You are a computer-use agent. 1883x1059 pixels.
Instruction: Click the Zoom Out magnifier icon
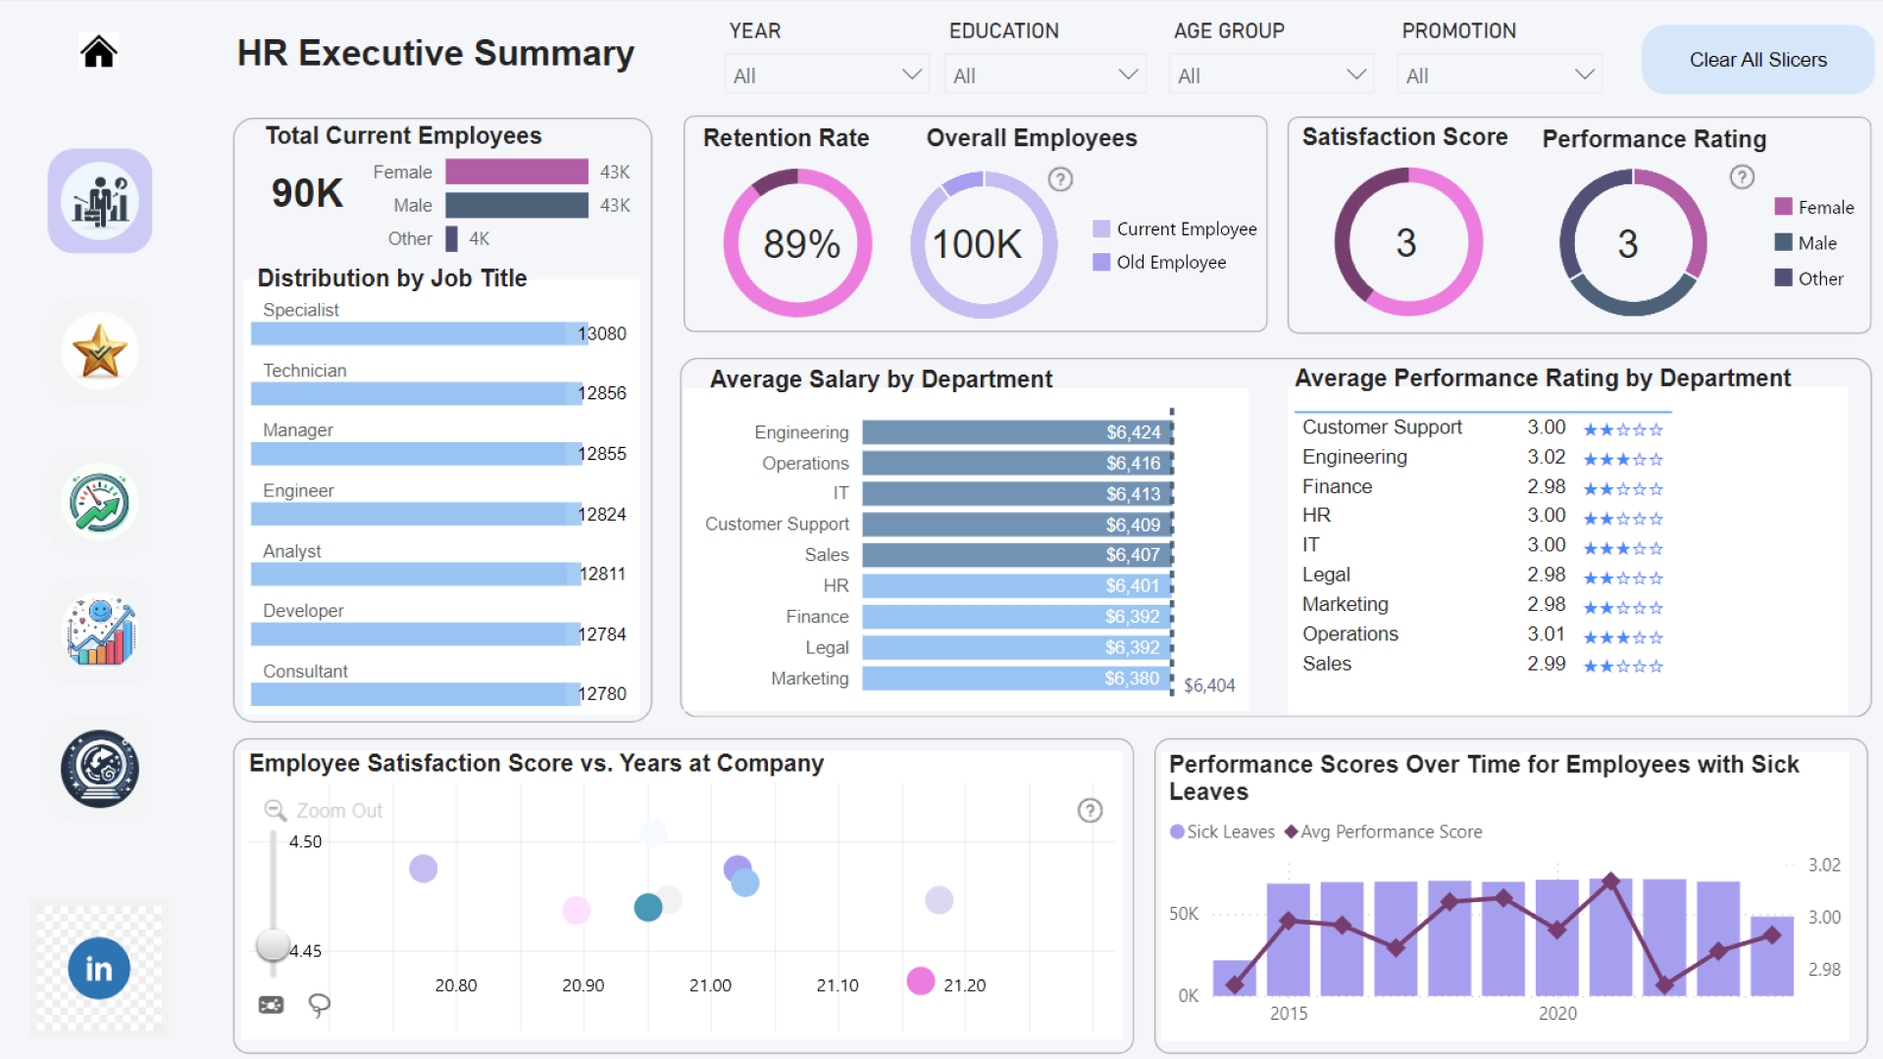pos(276,811)
